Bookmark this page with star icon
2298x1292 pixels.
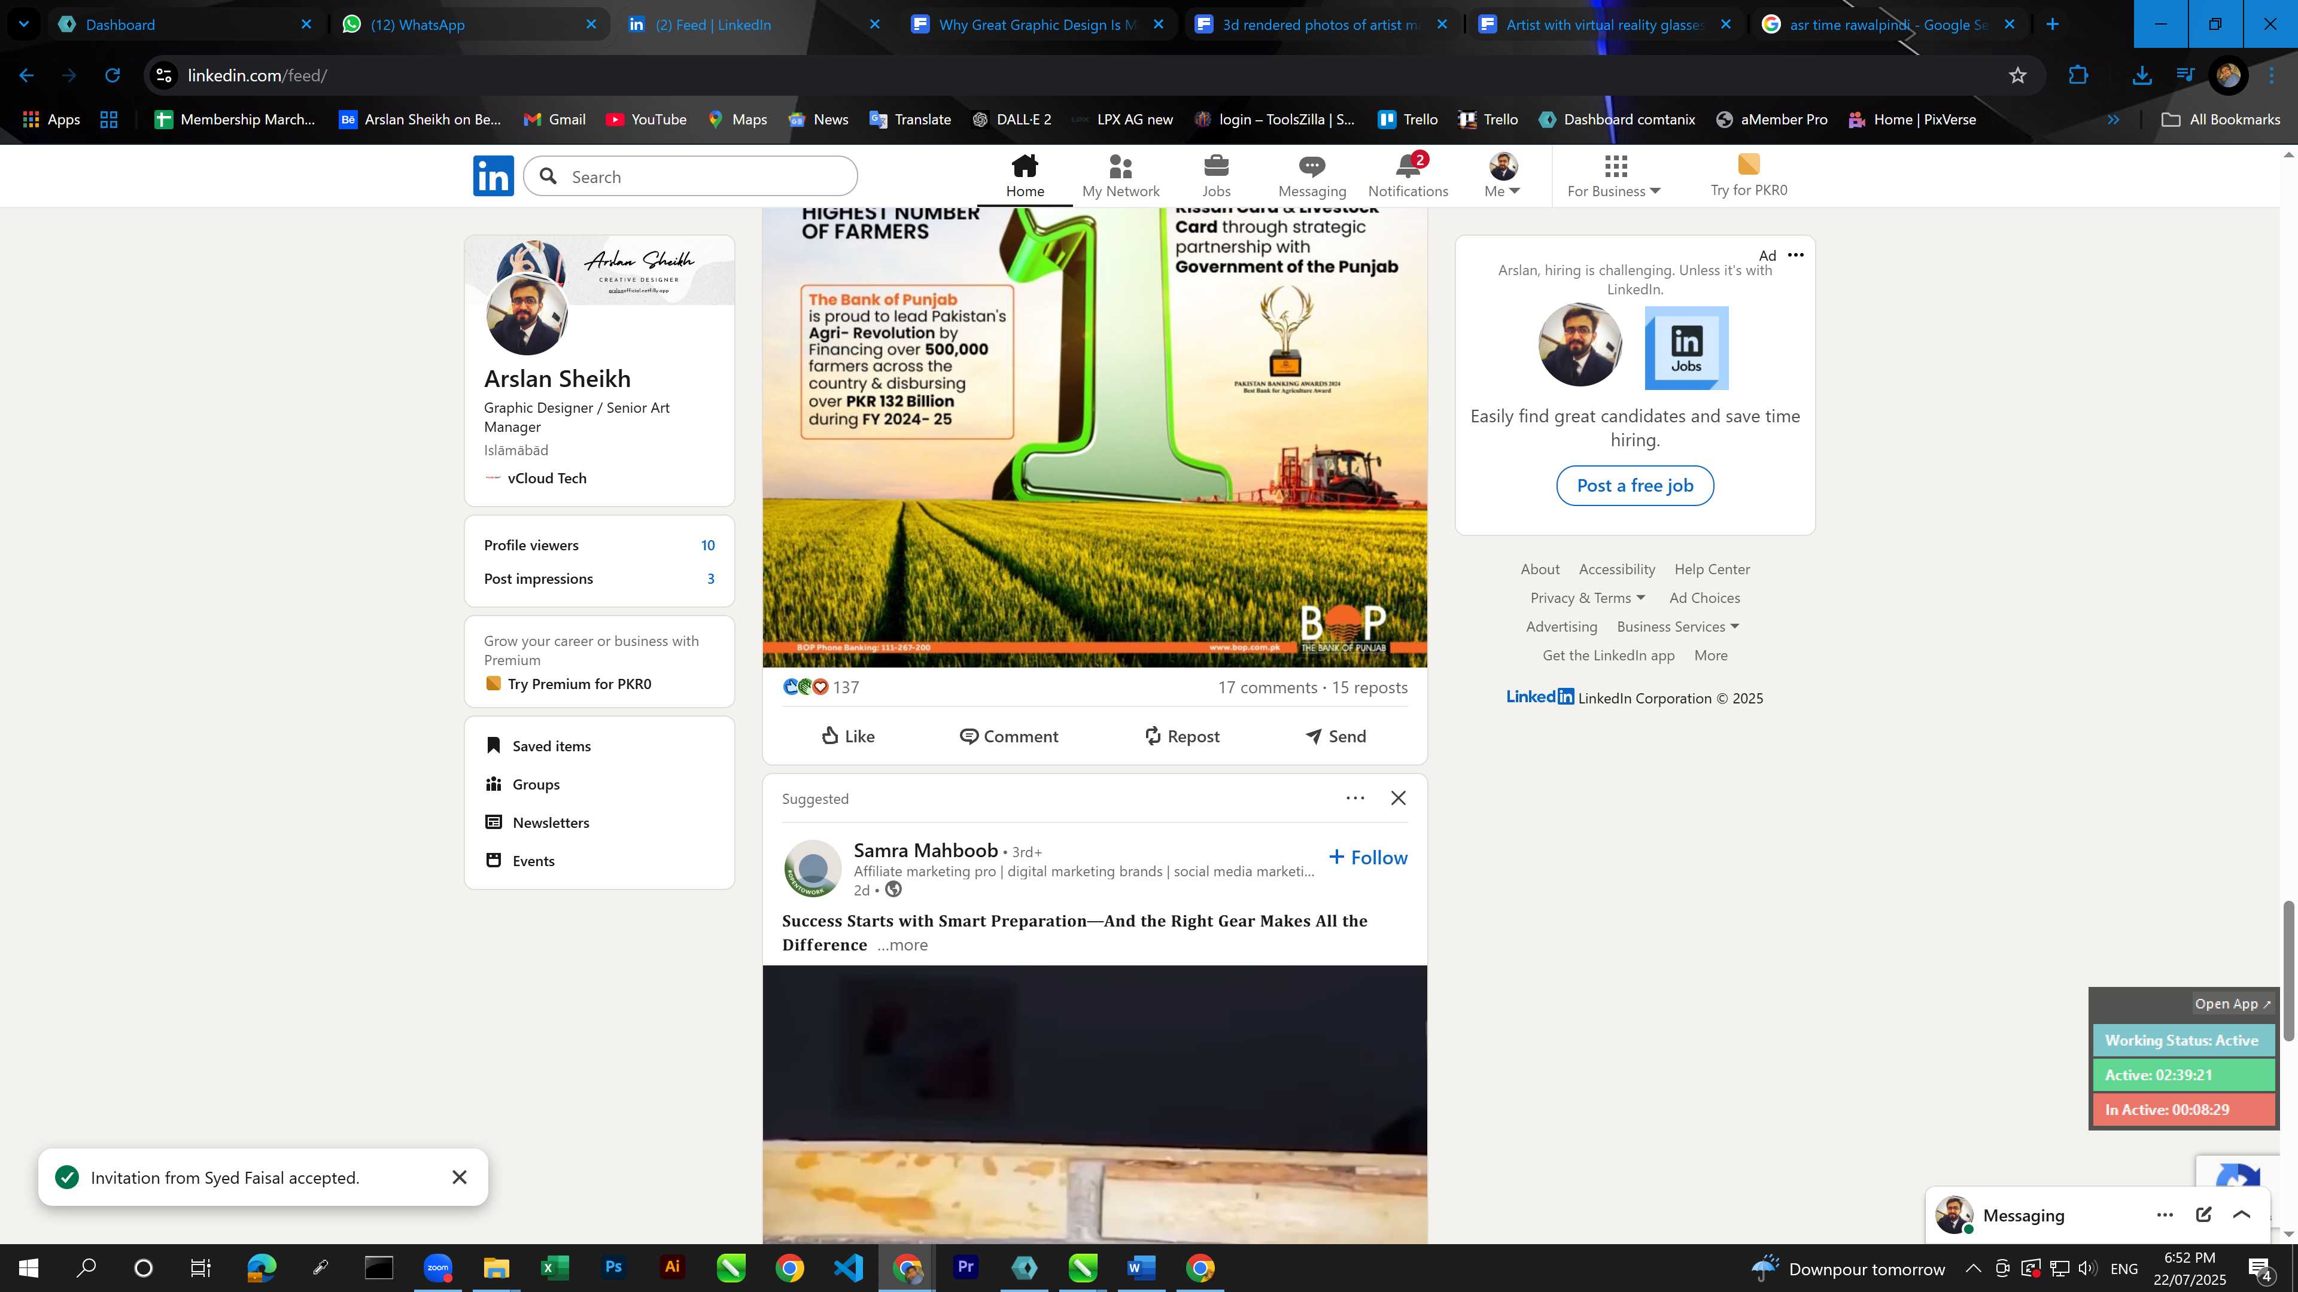coord(2018,76)
